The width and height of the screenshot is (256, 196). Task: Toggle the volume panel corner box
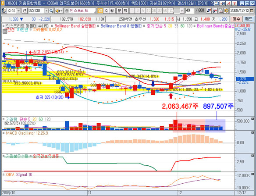click(x=252, y=119)
